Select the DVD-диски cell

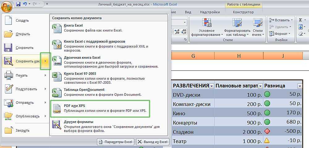[193, 95]
